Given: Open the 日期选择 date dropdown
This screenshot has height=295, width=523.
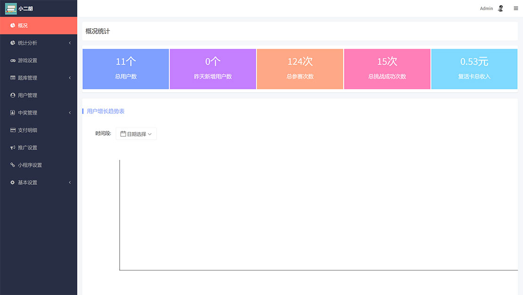Looking at the screenshot, I should [136, 134].
